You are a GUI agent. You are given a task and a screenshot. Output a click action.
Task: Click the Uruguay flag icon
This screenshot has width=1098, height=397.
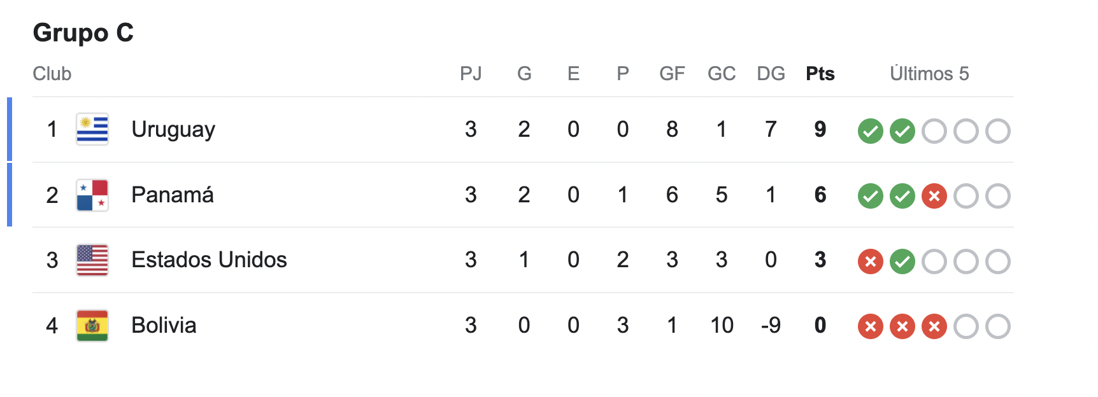pyautogui.click(x=92, y=129)
